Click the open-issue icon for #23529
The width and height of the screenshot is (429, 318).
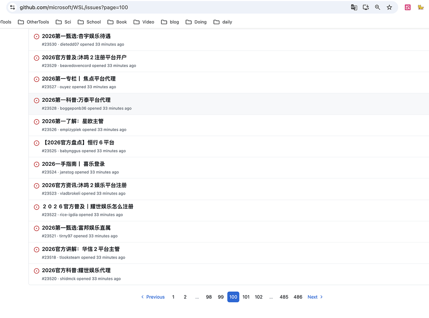pos(36,58)
